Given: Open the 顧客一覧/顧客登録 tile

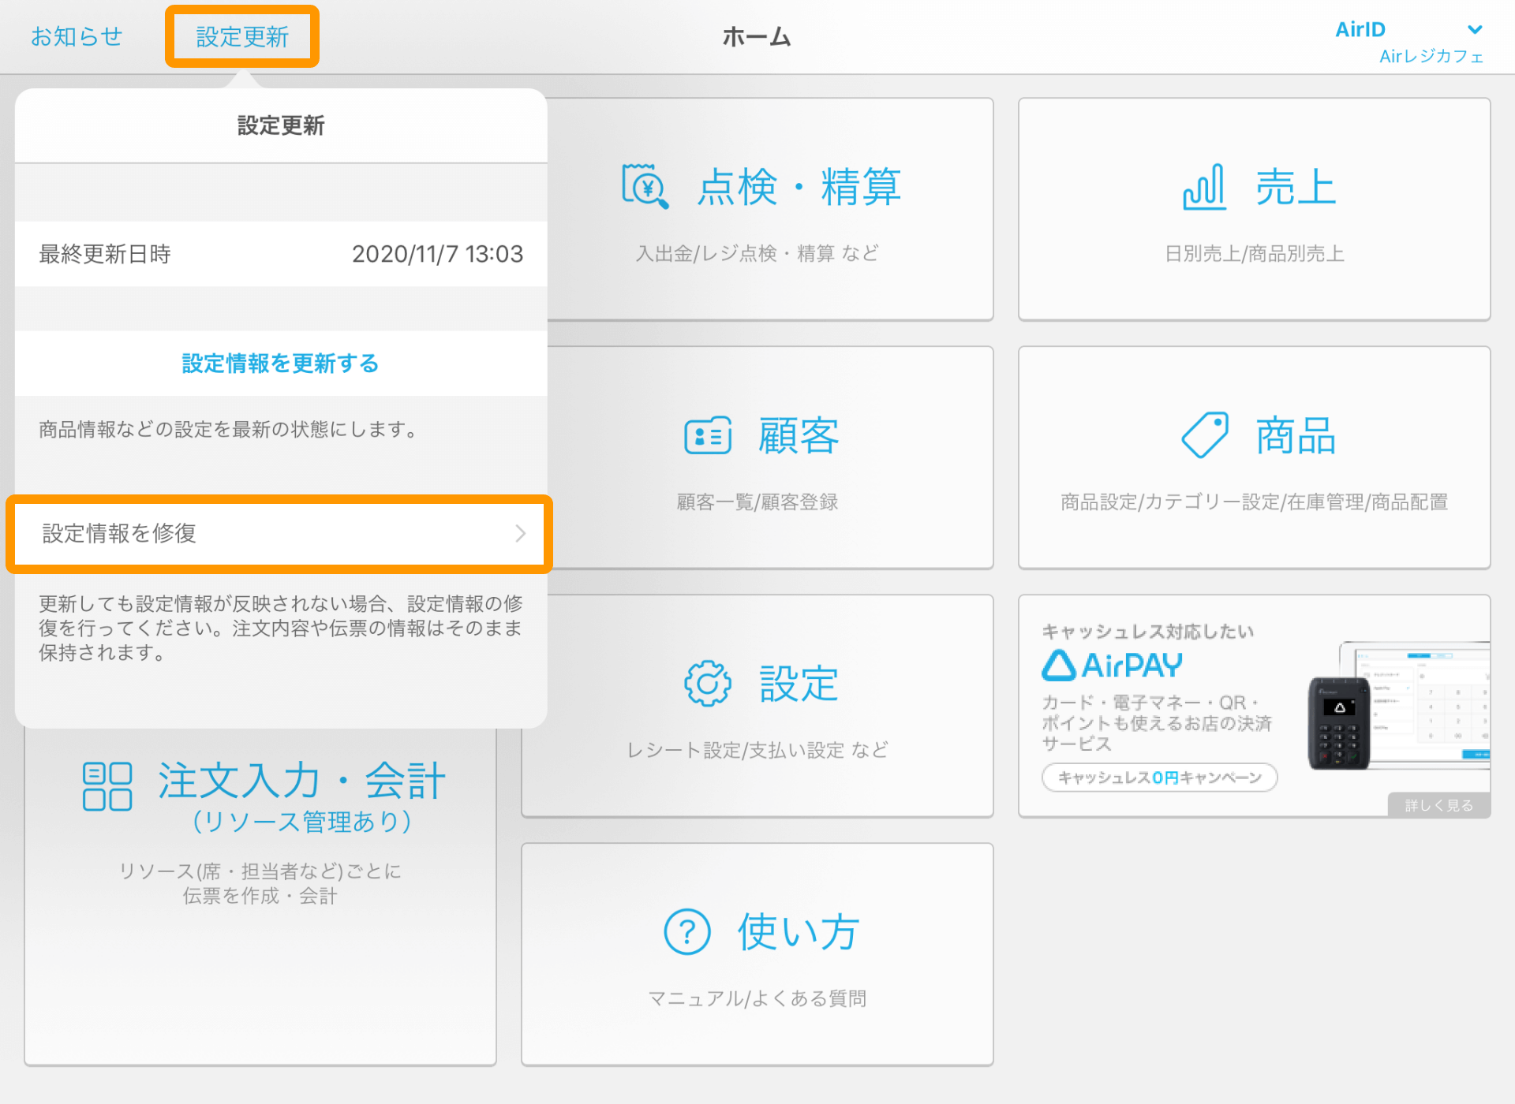Looking at the screenshot, I should [x=757, y=502].
